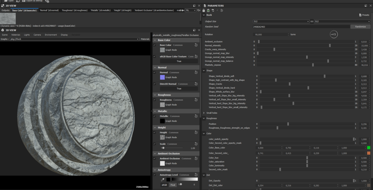Collapse the Shape parameters section
The image size is (373, 190).
click(x=204, y=71)
